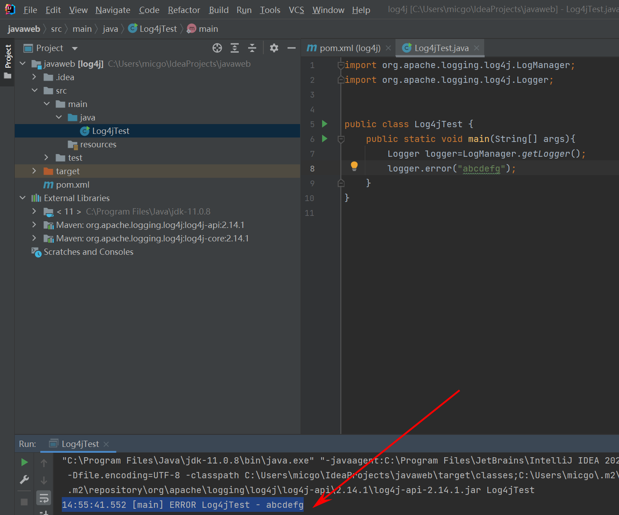
Task: Collapse the java folder
Action: tap(59, 117)
